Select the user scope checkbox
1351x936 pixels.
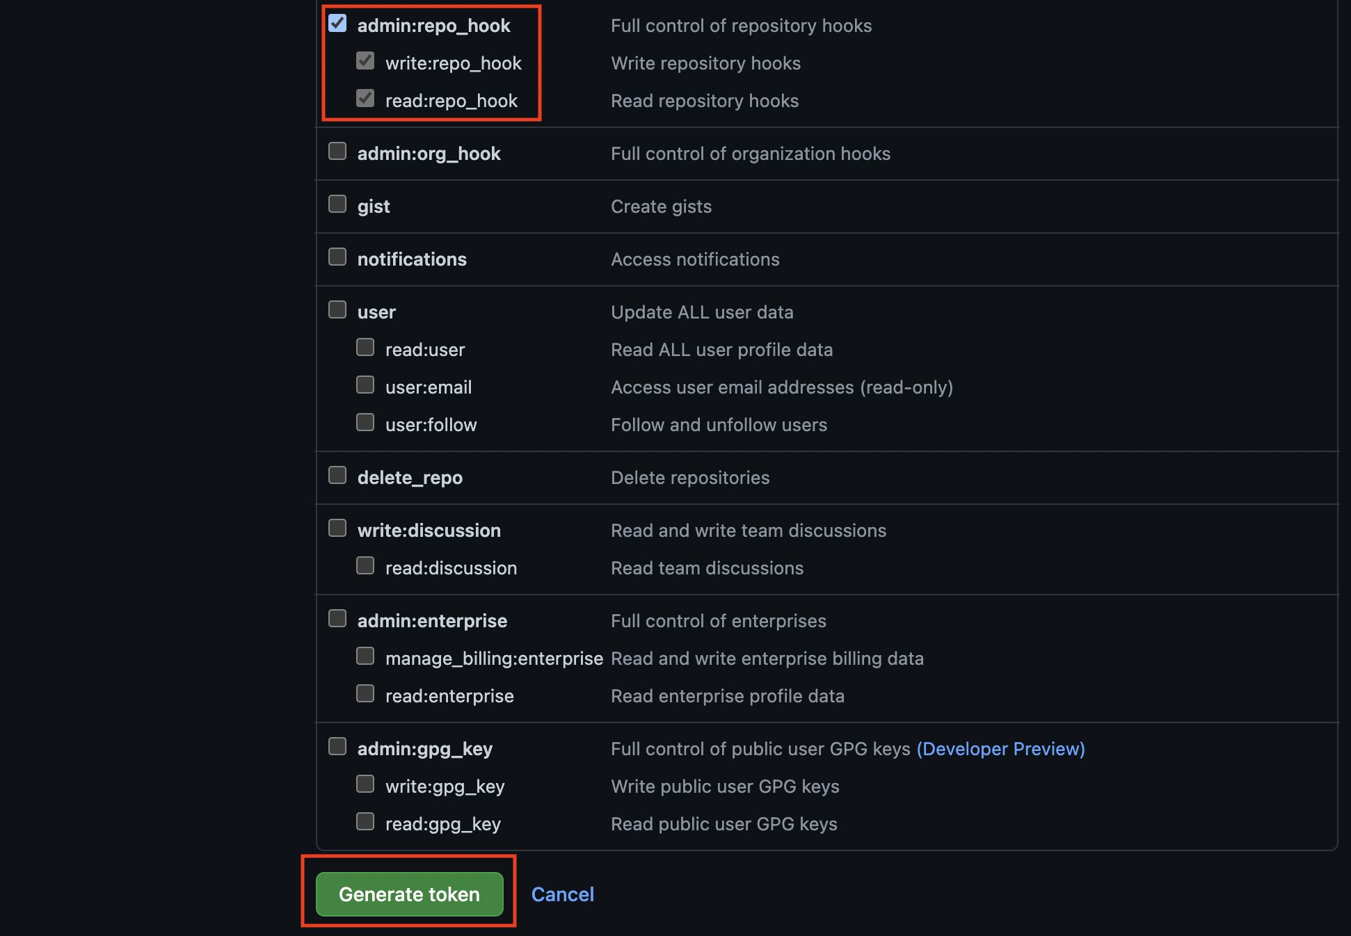pyautogui.click(x=337, y=310)
